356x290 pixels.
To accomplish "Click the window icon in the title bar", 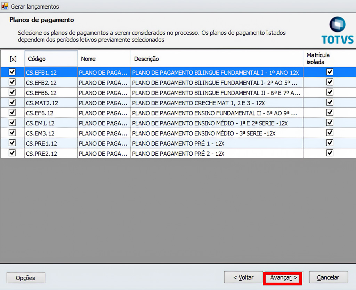I will coord(5,6).
